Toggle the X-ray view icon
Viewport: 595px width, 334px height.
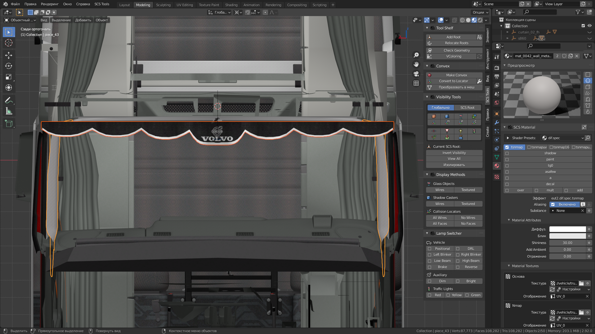(454, 20)
